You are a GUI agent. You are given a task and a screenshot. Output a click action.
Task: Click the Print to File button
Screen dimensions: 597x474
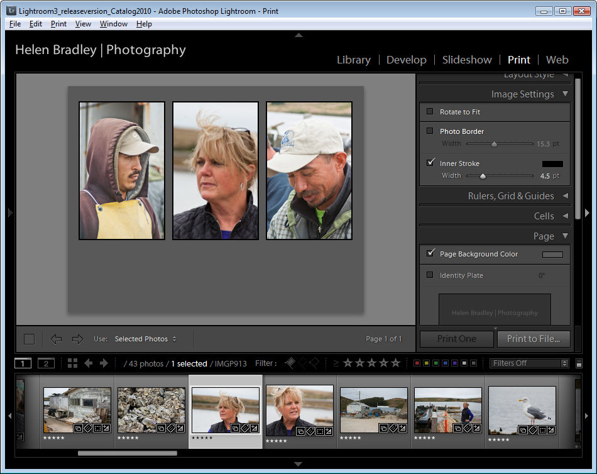point(533,339)
